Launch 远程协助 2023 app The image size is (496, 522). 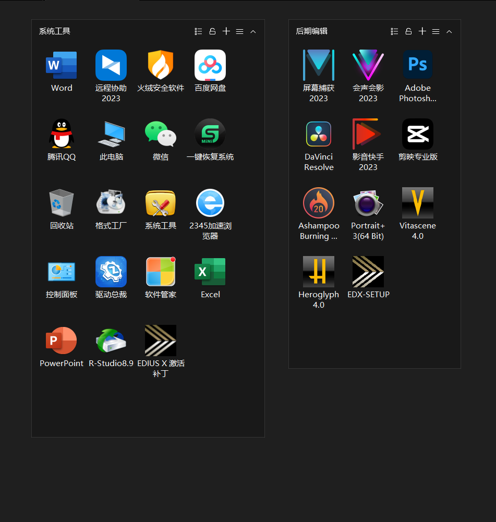(111, 65)
